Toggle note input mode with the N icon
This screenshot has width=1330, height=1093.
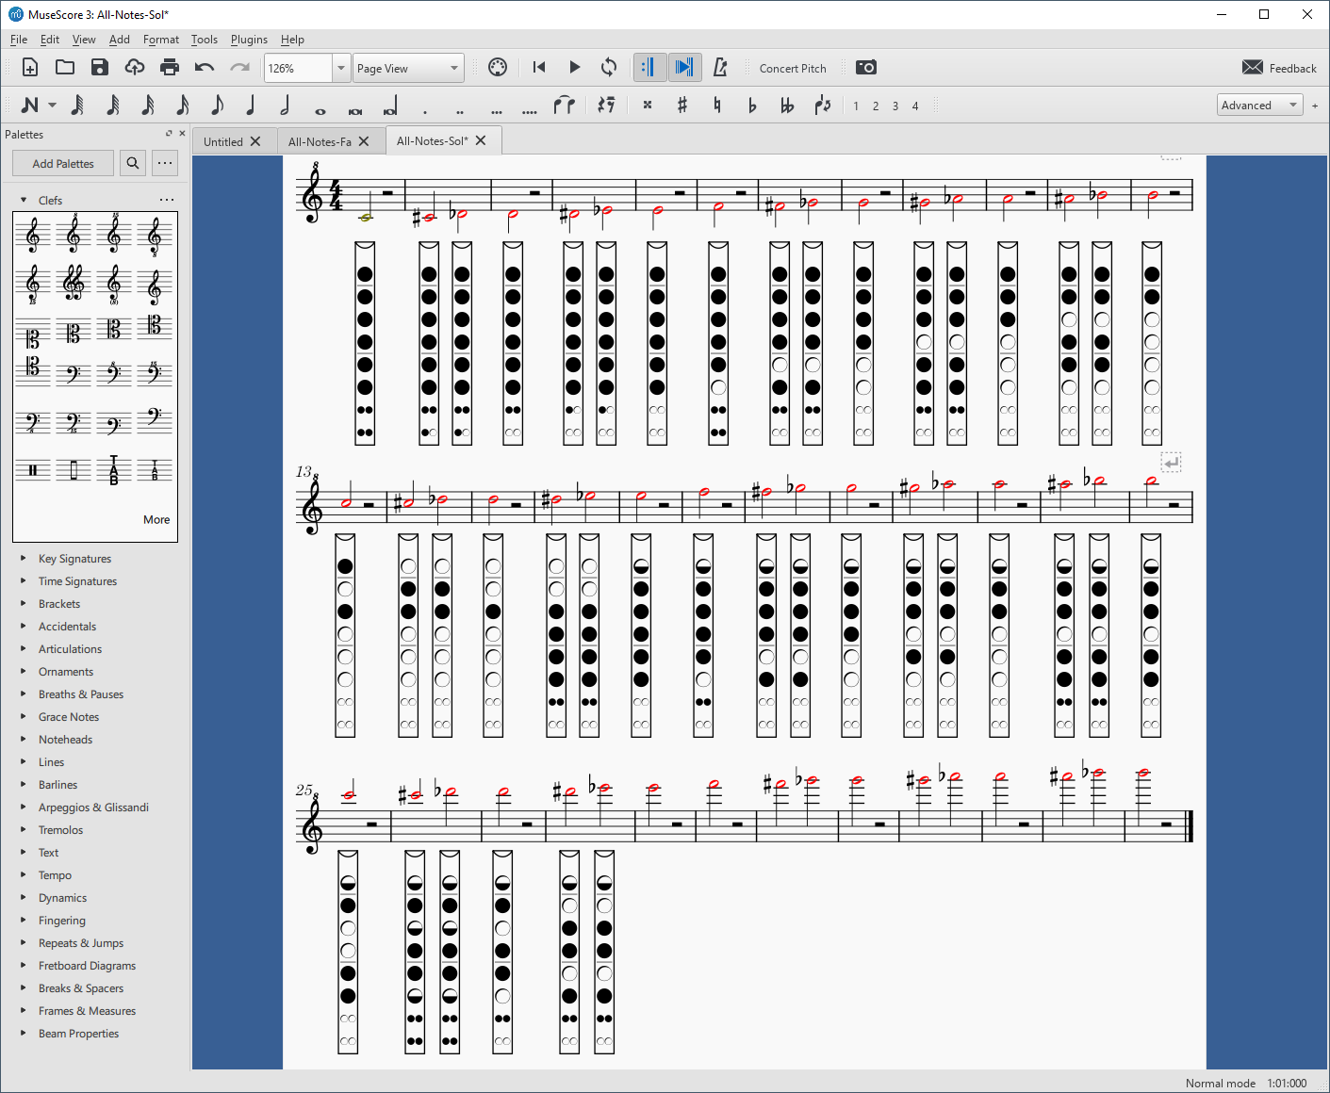[x=30, y=106]
